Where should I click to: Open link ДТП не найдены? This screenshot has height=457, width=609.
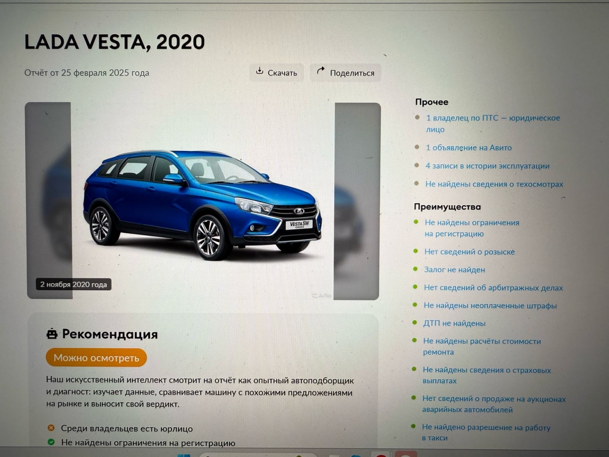click(454, 323)
